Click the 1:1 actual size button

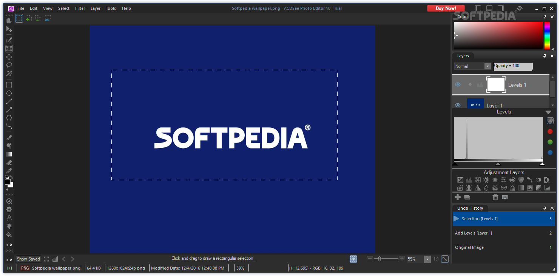[436, 259]
